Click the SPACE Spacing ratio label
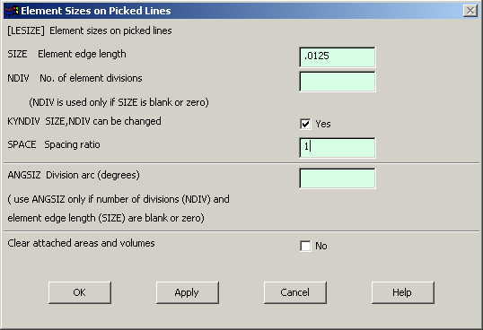 tap(54, 144)
